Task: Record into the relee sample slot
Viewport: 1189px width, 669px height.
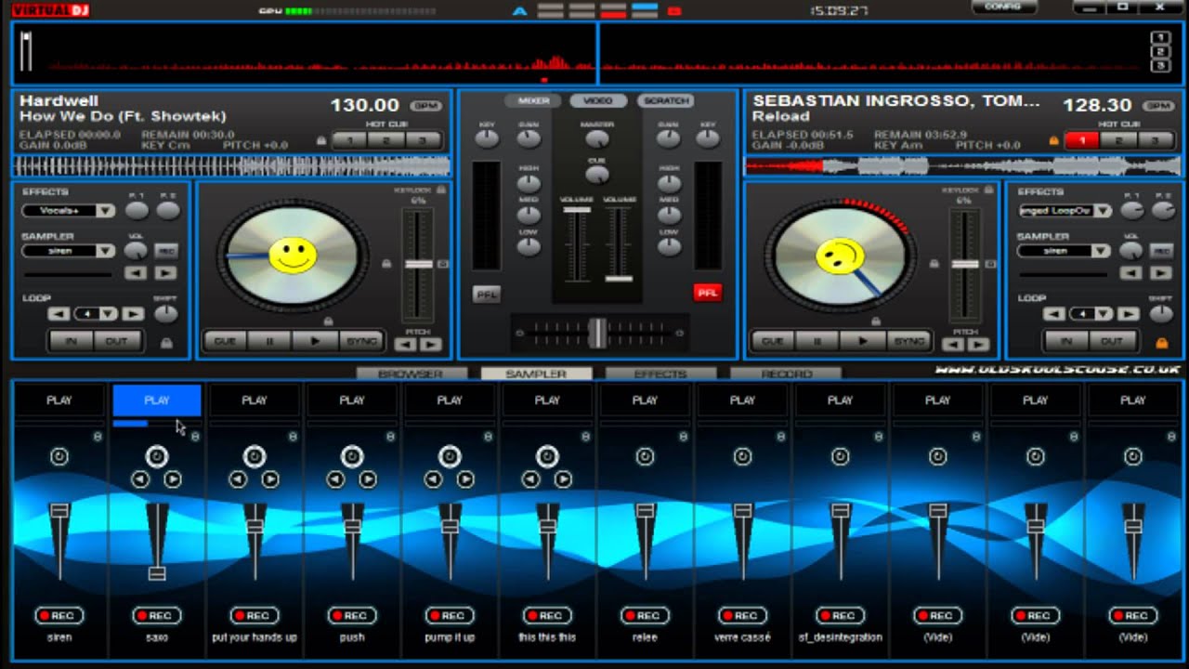Action: [645, 615]
